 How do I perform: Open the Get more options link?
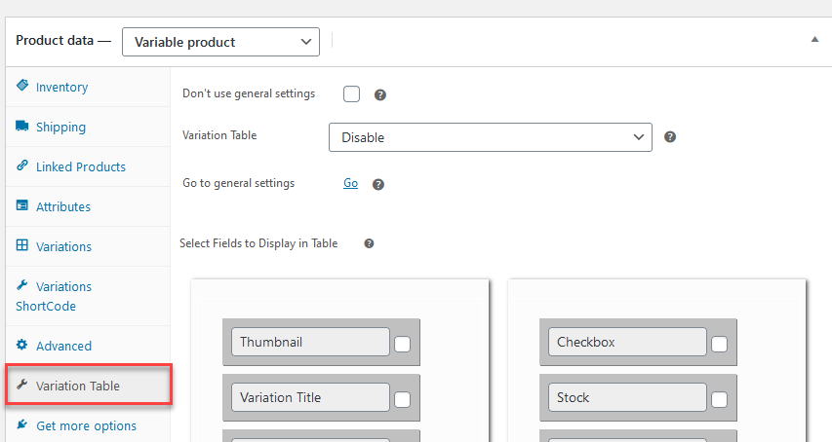point(86,425)
